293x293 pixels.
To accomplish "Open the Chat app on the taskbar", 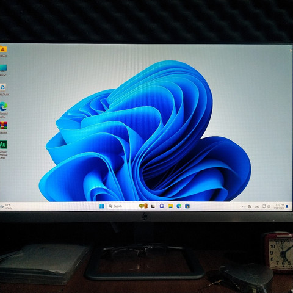I will coord(162,206).
